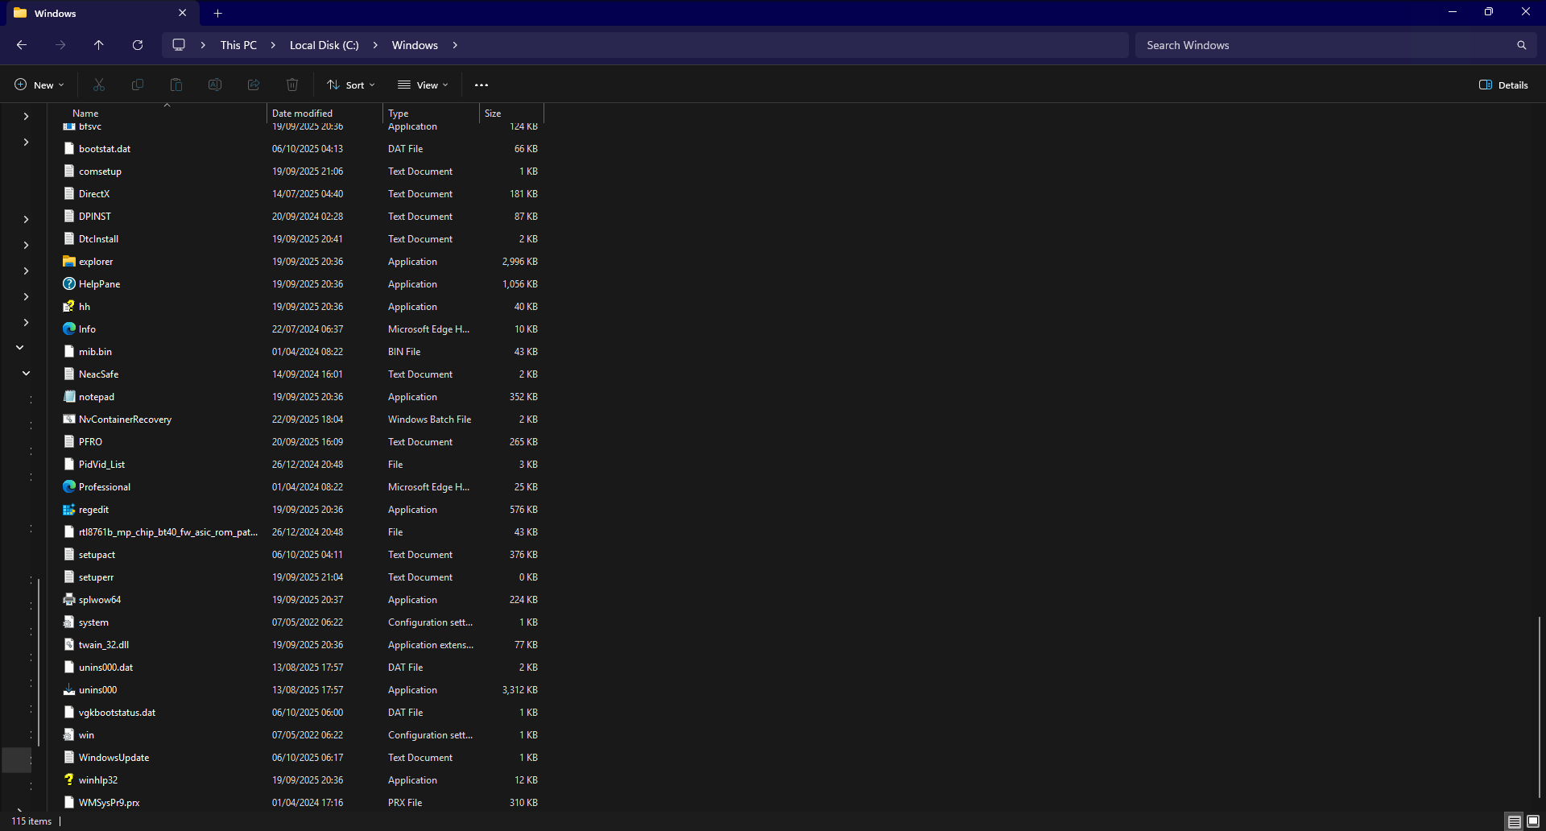The height and width of the screenshot is (831, 1546).
Task: Select the notepad application icon
Action: click(x=69, y=397)
